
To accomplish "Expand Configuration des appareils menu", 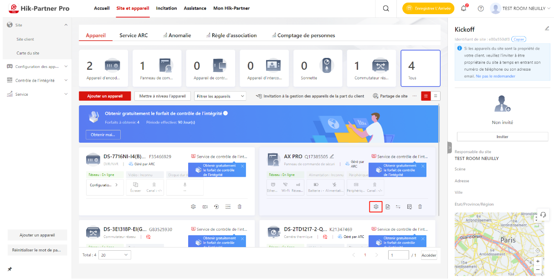I will 66,67.
